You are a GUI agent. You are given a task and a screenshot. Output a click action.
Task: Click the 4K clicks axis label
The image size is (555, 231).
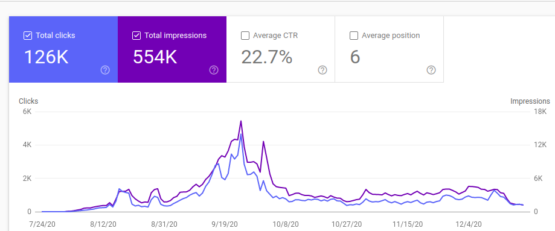(x=27, y=145)
